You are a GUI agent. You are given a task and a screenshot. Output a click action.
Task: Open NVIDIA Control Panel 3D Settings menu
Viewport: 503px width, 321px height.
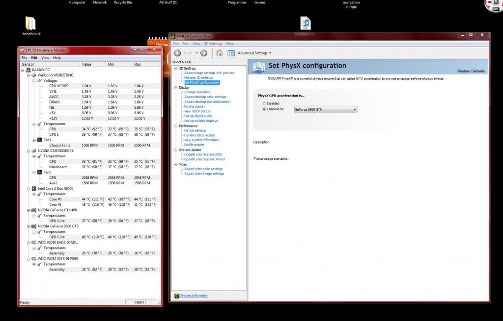(213, 44)
